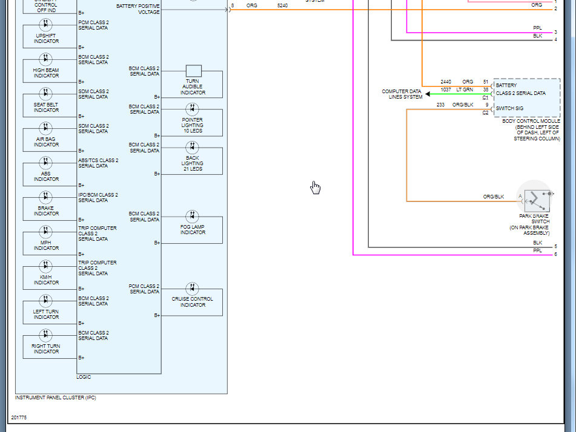Click the KM/H Indicator LED symbol
Screen dimensions: 576x432
click(46, 267)
